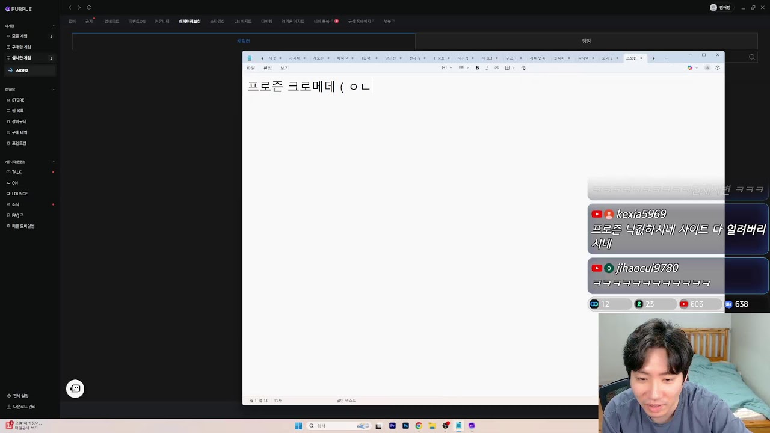Screen dimensions: 770x433
Task: Open the Notepad 편집 menu
Action: click(x=268, y=68)
